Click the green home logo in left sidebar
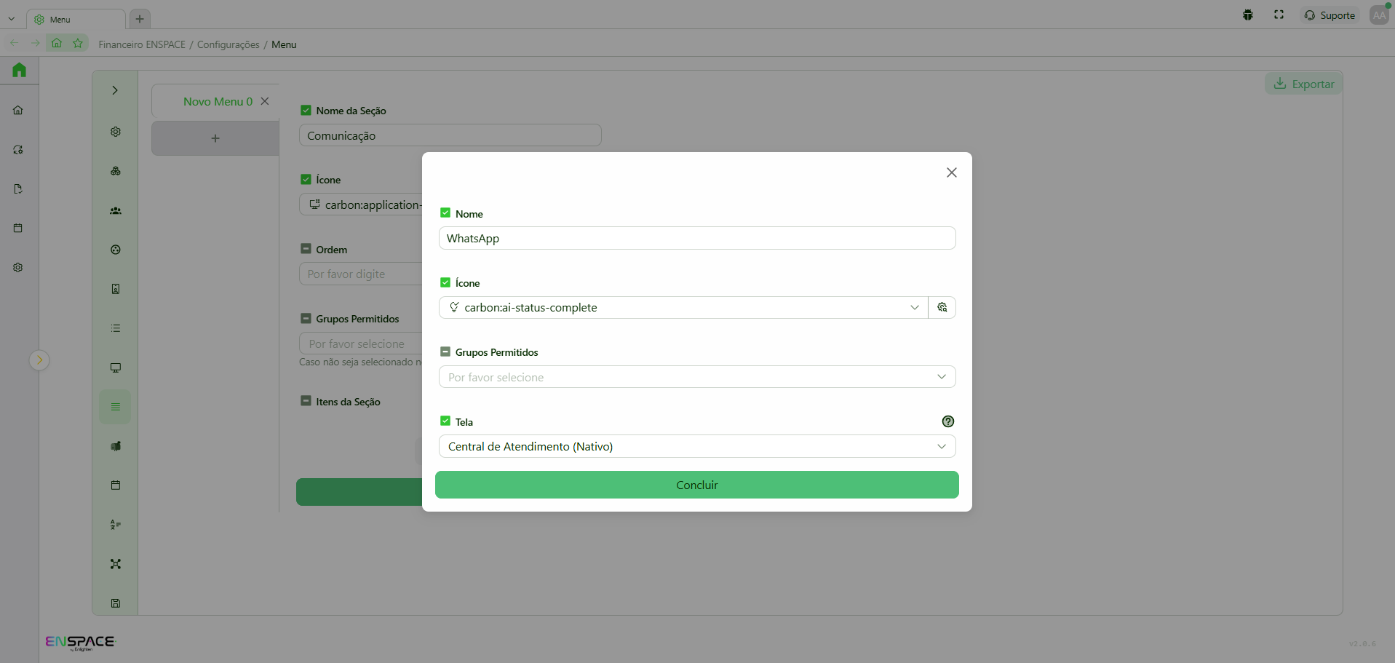The image size is (1395, 663). point(19,70)
